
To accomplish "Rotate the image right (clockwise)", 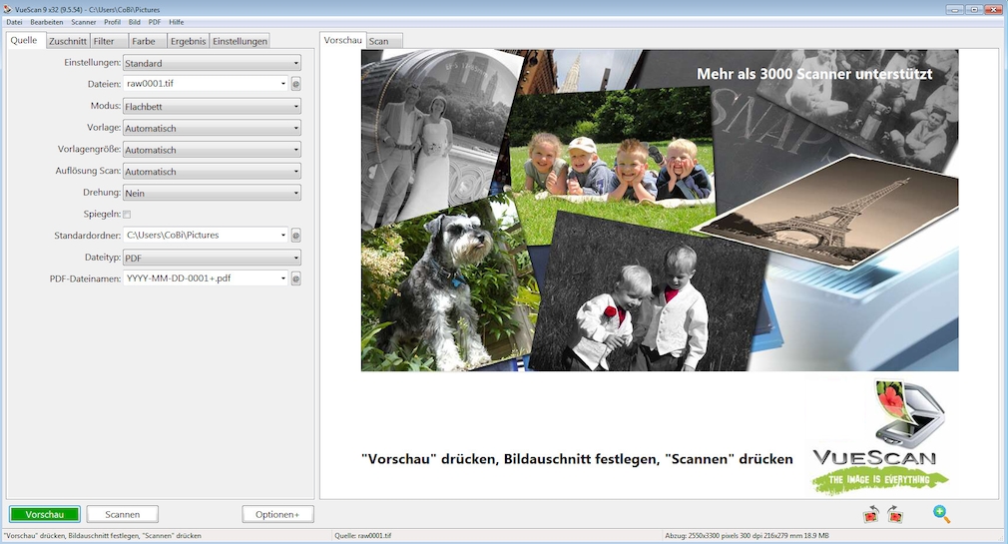I will point(895,514).
